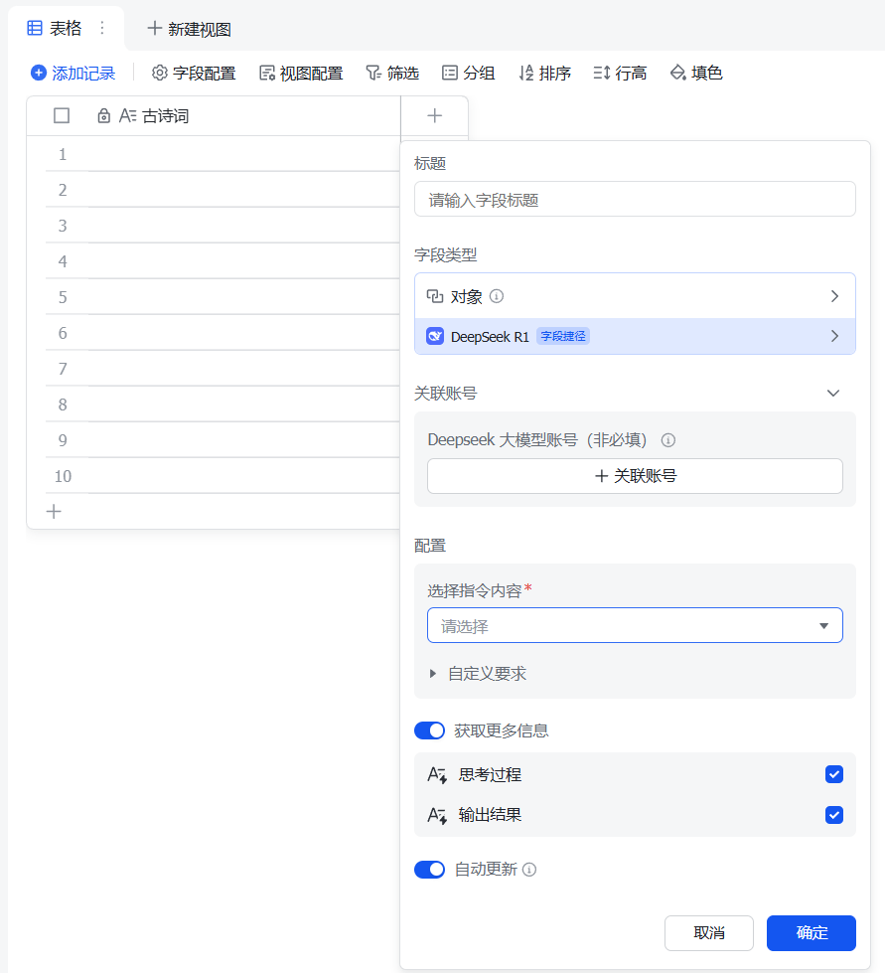This screenshot has height=973, width=885.
Task: Select row 8 in the table
Action: coord(63,405)
